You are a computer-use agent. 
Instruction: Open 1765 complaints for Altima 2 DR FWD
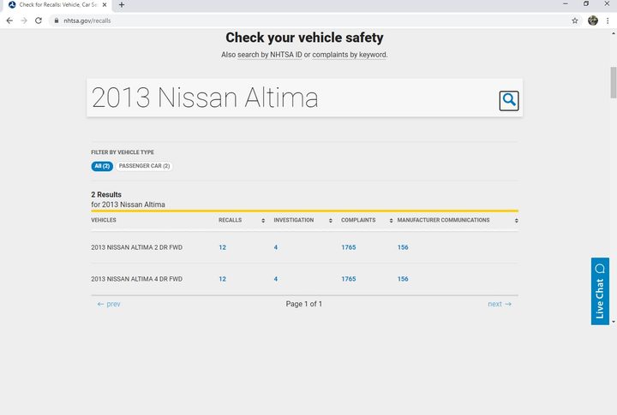[348, 247]
